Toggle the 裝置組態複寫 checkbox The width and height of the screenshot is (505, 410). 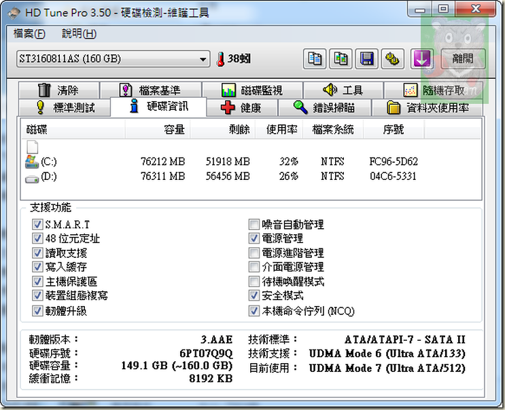point(37,295)
